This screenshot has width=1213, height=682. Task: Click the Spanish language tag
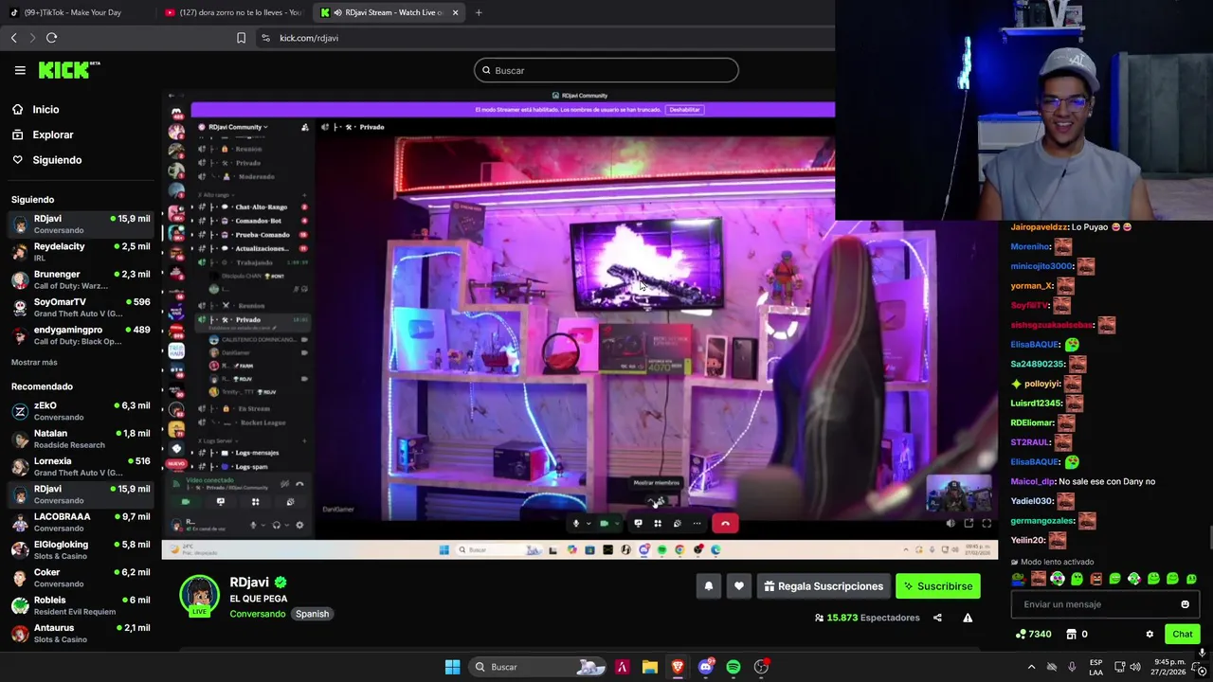point(312,614)
